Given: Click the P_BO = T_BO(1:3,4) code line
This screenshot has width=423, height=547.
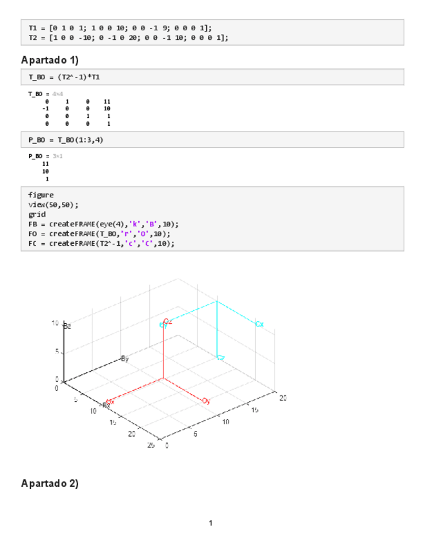Looking at the screenshot, I should pos(65,139).
